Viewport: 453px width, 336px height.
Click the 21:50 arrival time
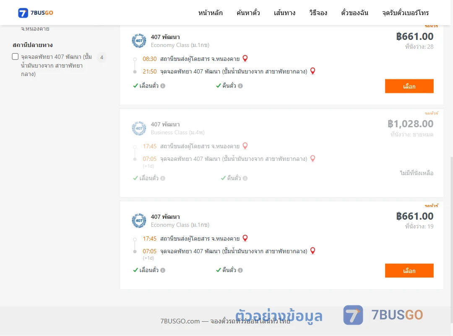tap(150, 71)
